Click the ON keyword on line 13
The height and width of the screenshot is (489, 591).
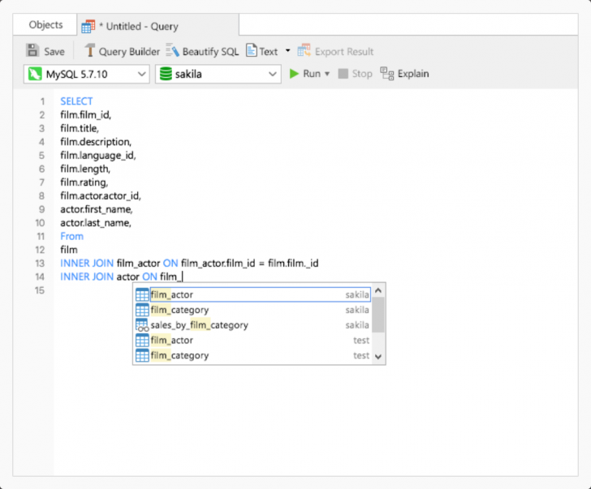pyautogui.click(x=170, y=263)
